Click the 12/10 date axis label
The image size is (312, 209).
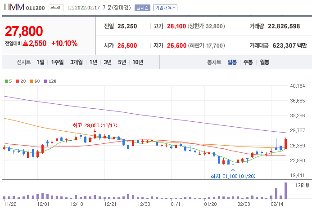tap(77, 204)
